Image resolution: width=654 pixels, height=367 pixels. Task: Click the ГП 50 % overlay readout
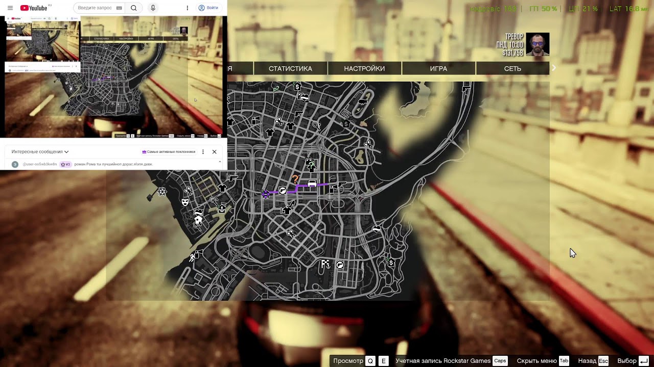pos(543,9)
